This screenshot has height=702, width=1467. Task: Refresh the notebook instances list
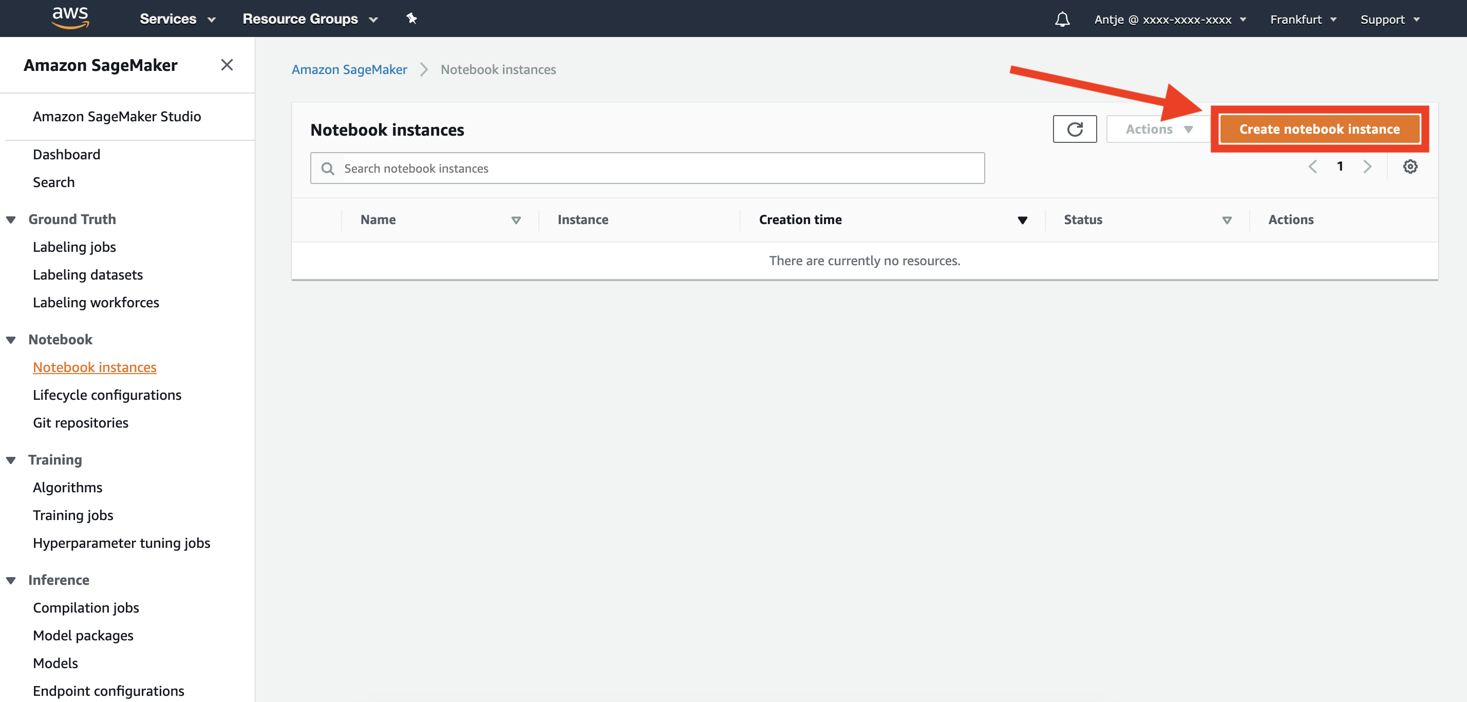[x=1074, y=130]
